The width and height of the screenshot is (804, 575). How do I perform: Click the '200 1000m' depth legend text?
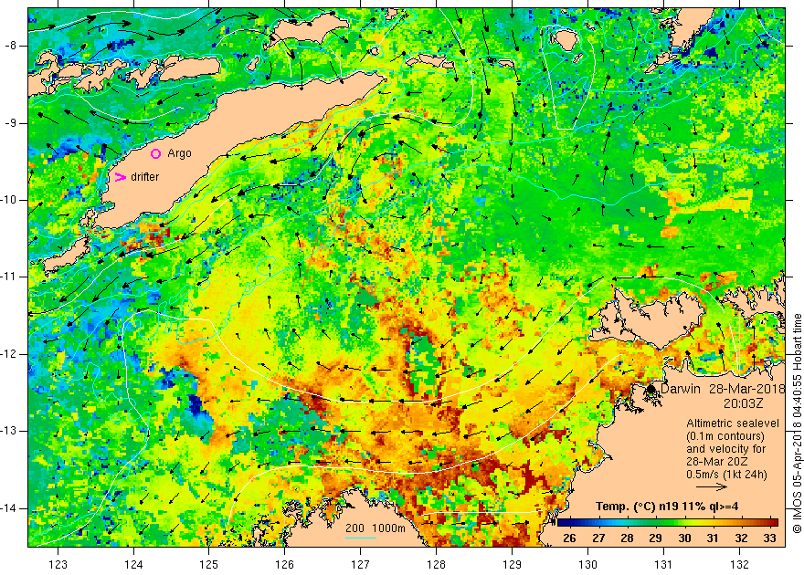point(375,528)
